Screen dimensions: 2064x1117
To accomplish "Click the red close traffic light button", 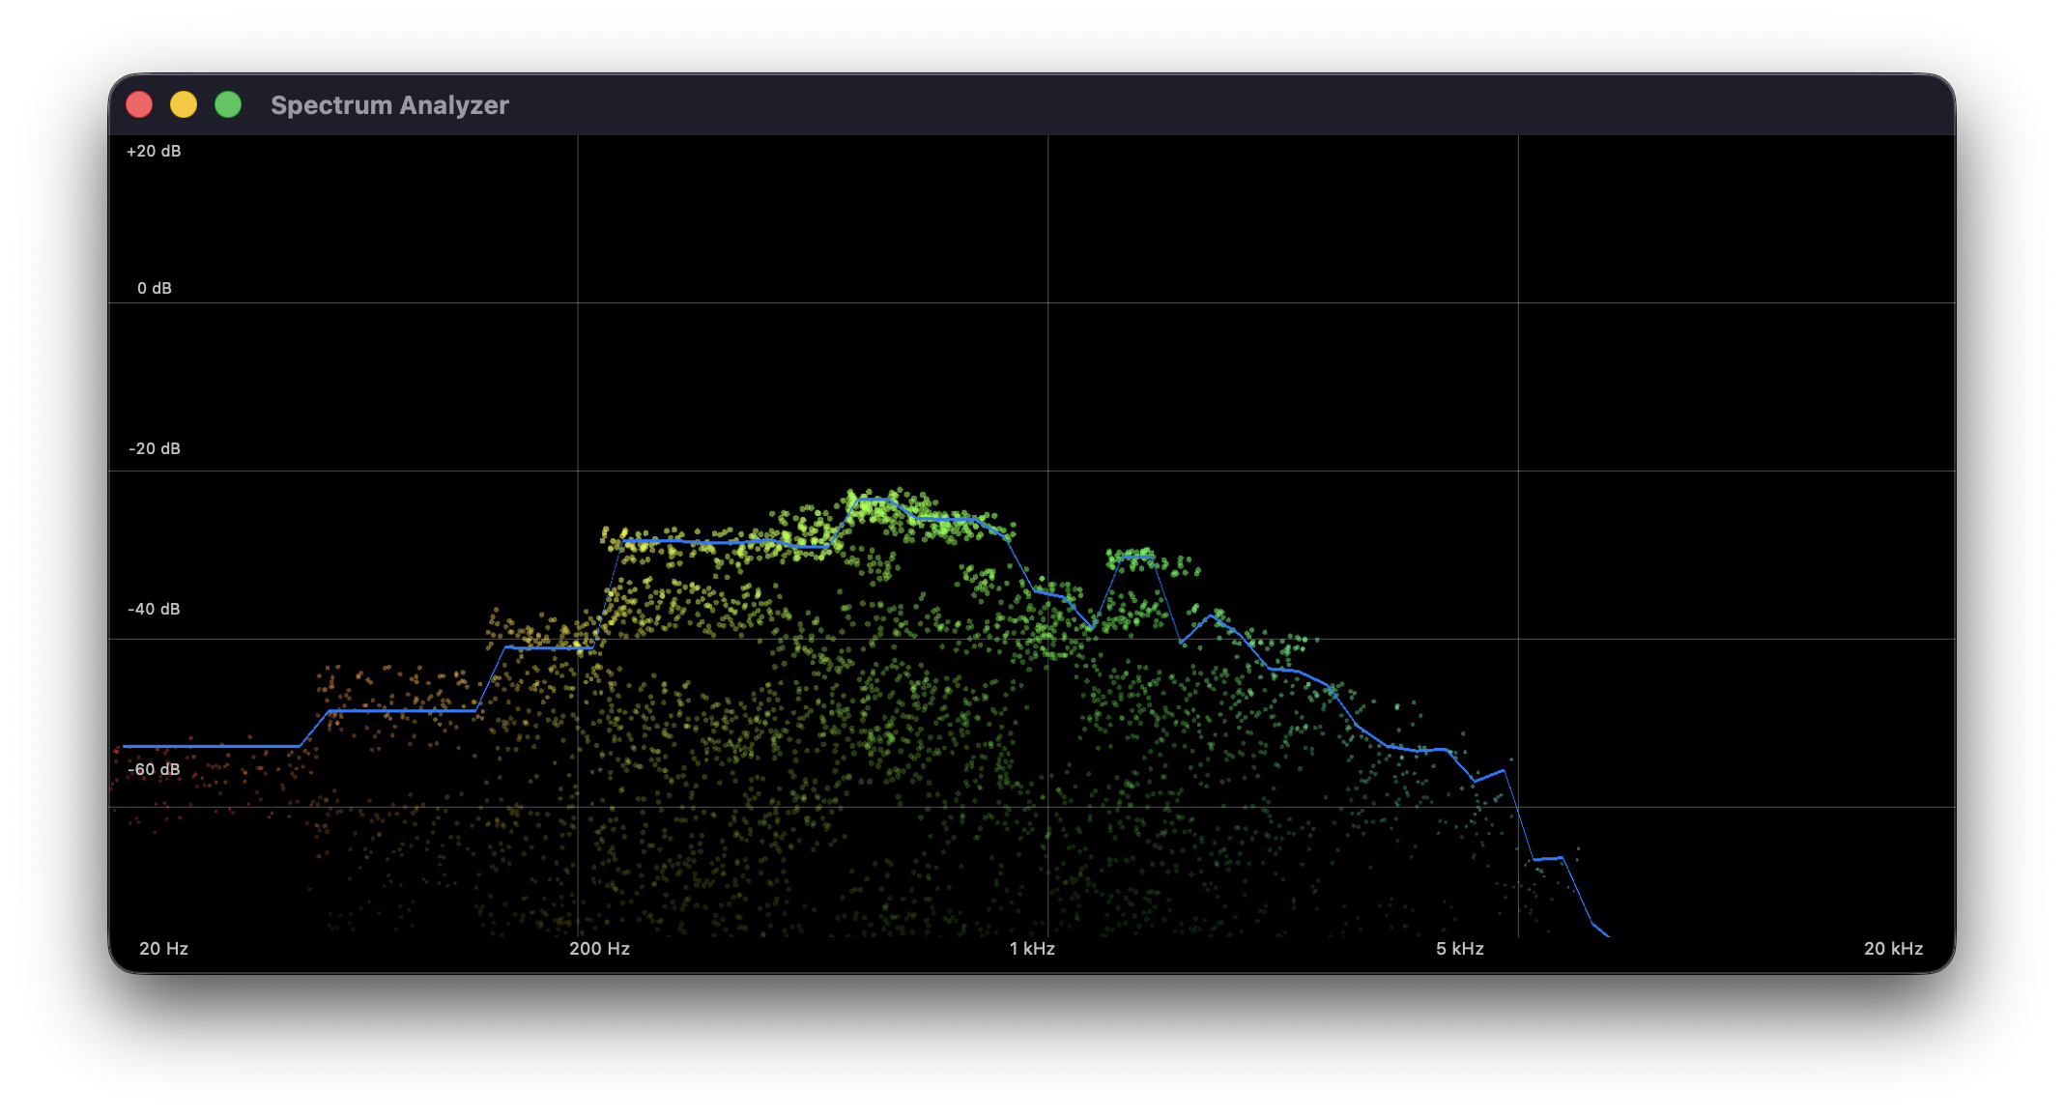I will (139, 103).
